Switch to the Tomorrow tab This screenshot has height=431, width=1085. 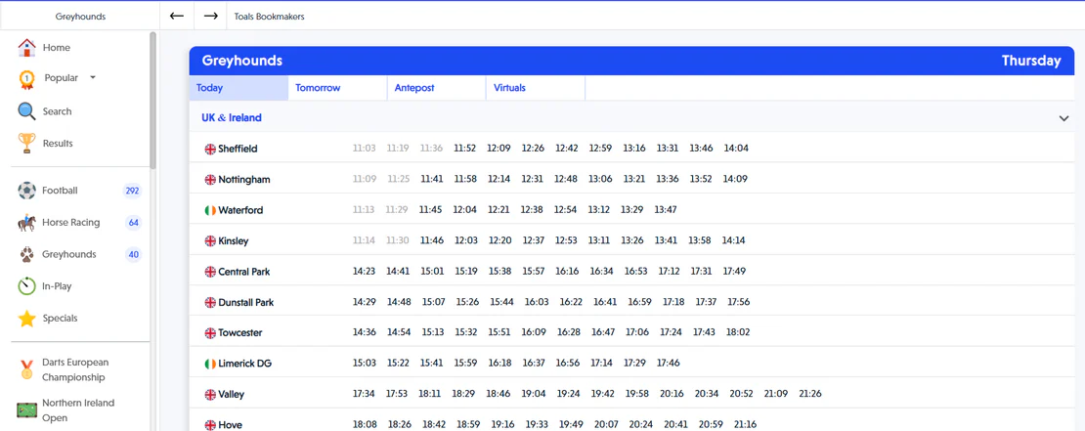pyautogui.click(x=337, y=88)
